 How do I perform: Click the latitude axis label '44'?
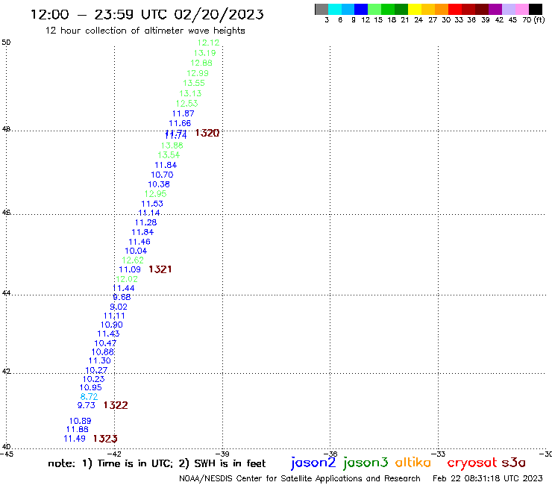[6, 292]
